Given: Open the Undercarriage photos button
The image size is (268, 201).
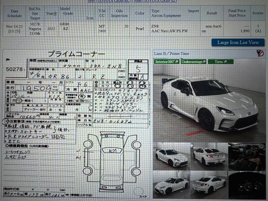Looking at the screenshot, I should click(193, 62).
